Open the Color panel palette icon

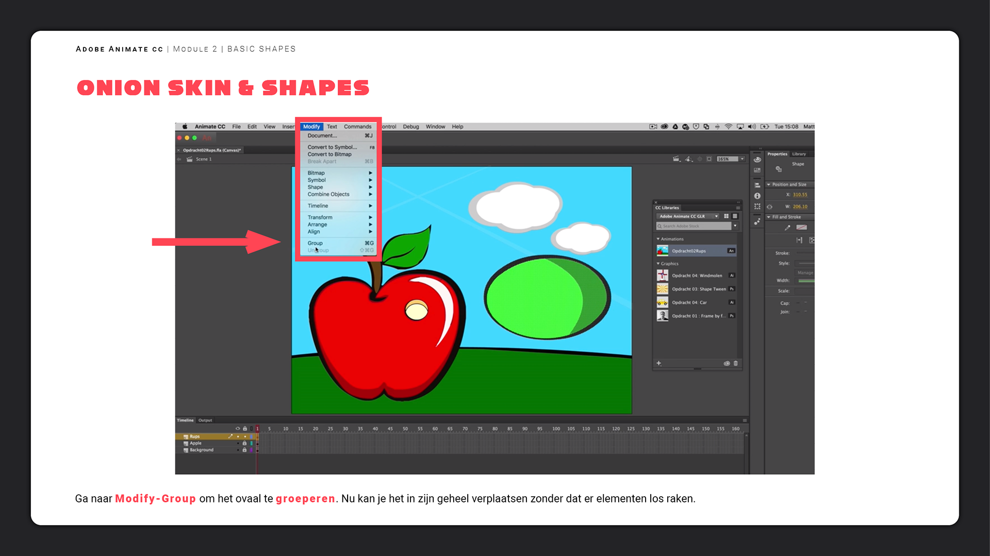coord(757,160)
